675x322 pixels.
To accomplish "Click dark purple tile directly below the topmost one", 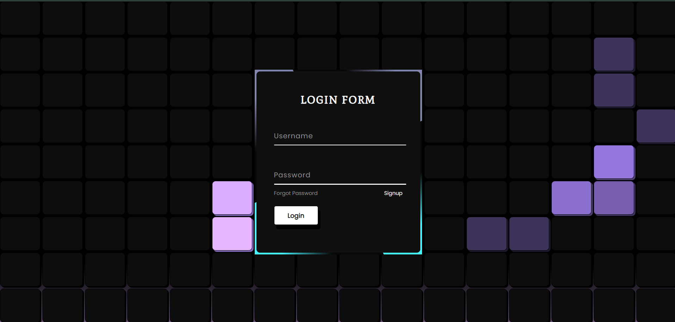I will coord(613,90).
